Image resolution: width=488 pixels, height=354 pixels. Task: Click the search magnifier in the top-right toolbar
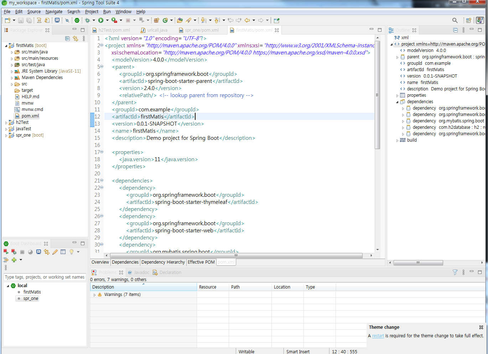455,21
